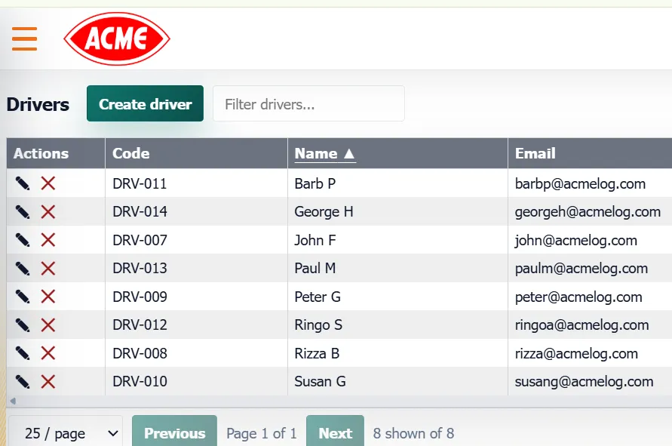
Task: Open the hamburger navigation menu
Action: point(24,38)
